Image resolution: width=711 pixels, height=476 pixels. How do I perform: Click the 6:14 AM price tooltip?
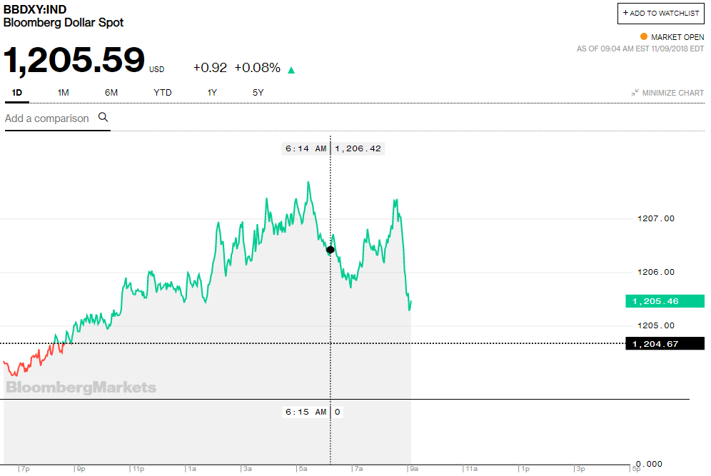(333, 148)
